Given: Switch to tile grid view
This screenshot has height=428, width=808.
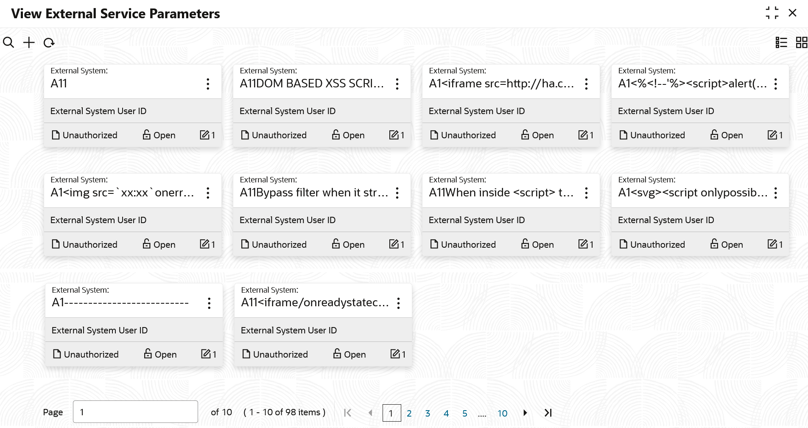Looking at the screenshot, I should pyautogui.click(x=801, y=42).
